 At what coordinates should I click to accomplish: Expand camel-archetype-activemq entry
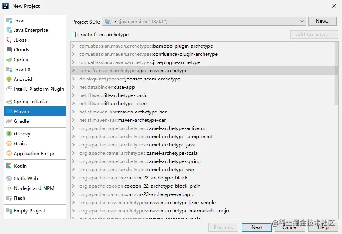tap(73, 128)
